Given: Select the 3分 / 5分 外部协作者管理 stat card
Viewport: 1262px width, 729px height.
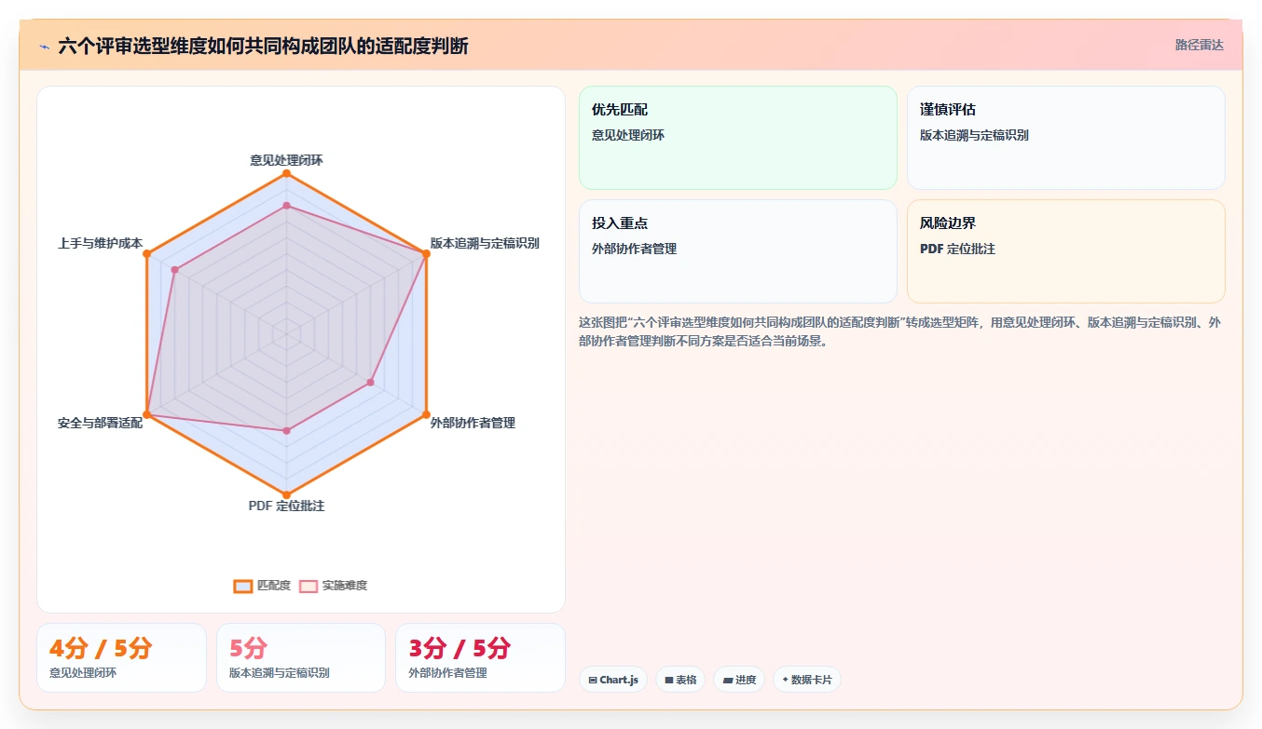Looking at the screenshot, I should [x=480, y=658].
